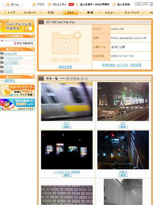Viewport: 153px width, 205px height.
Task: Open UDX photo title link
Action: (x=123, y=123)
